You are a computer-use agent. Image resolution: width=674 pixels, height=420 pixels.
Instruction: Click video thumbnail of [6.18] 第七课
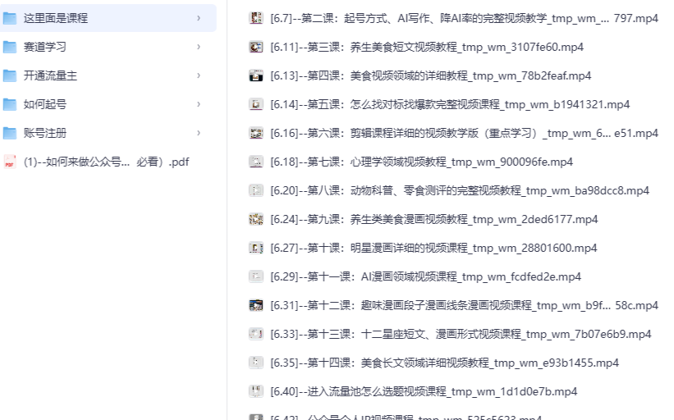pyautogui.click(x=256, y=162)
